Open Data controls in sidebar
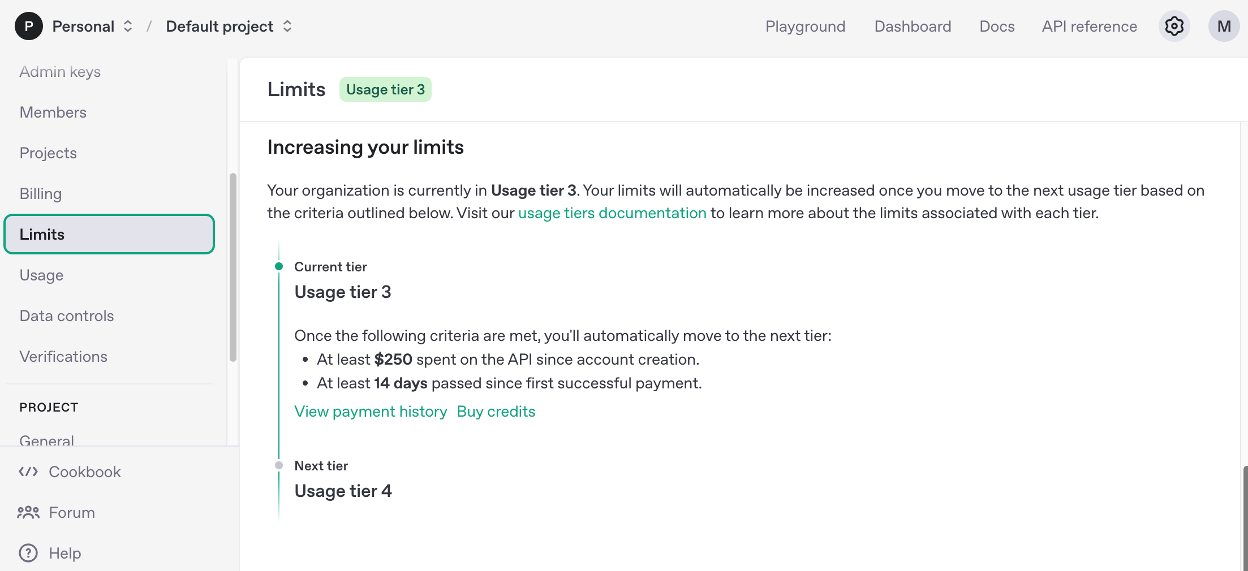 [x=67, y=315]
